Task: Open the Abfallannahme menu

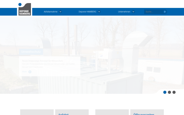Action: click(51, 12)
